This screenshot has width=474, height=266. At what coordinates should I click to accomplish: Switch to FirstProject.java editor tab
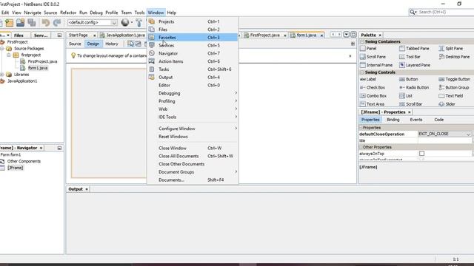[x=265, y=35]
